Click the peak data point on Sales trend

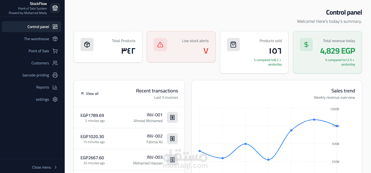point(314,119)
